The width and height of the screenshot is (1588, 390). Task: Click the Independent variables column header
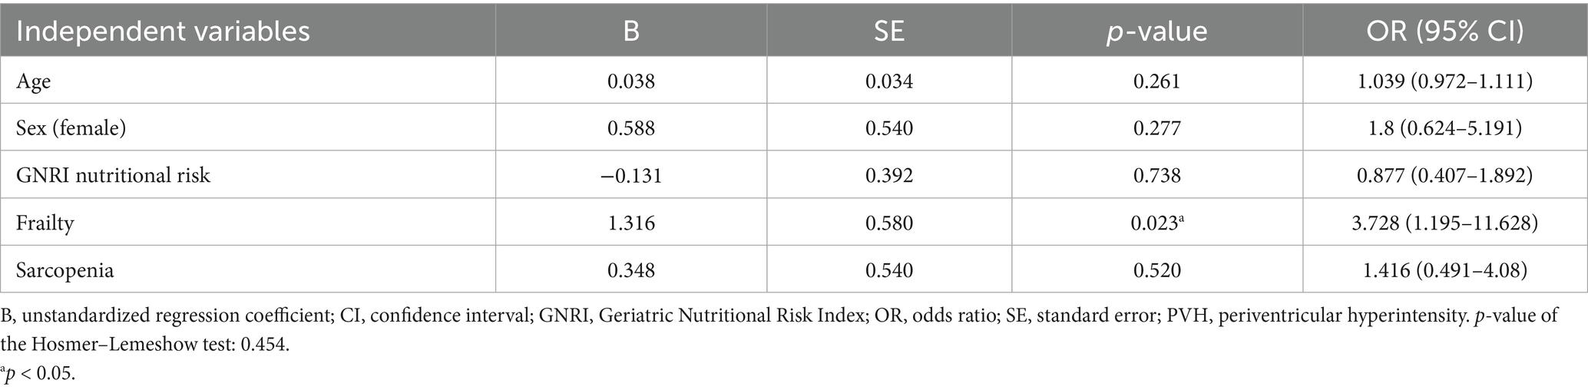click(x=163, y=31)
